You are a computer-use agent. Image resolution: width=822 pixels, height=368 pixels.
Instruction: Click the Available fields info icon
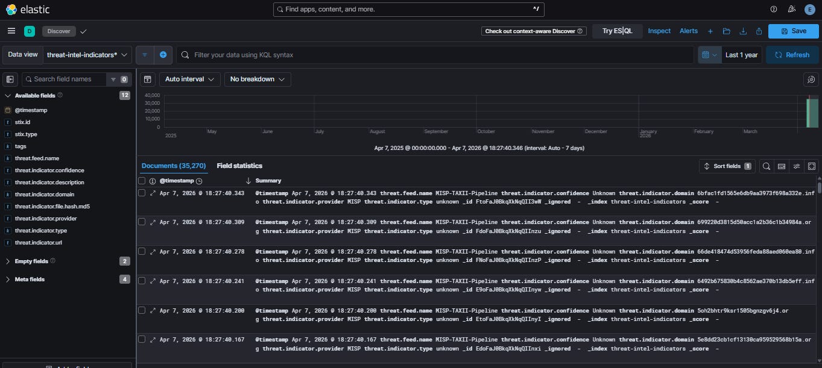[x=60, y=95]
